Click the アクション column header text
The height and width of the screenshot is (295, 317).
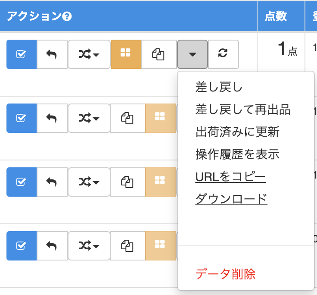point(34,16)
